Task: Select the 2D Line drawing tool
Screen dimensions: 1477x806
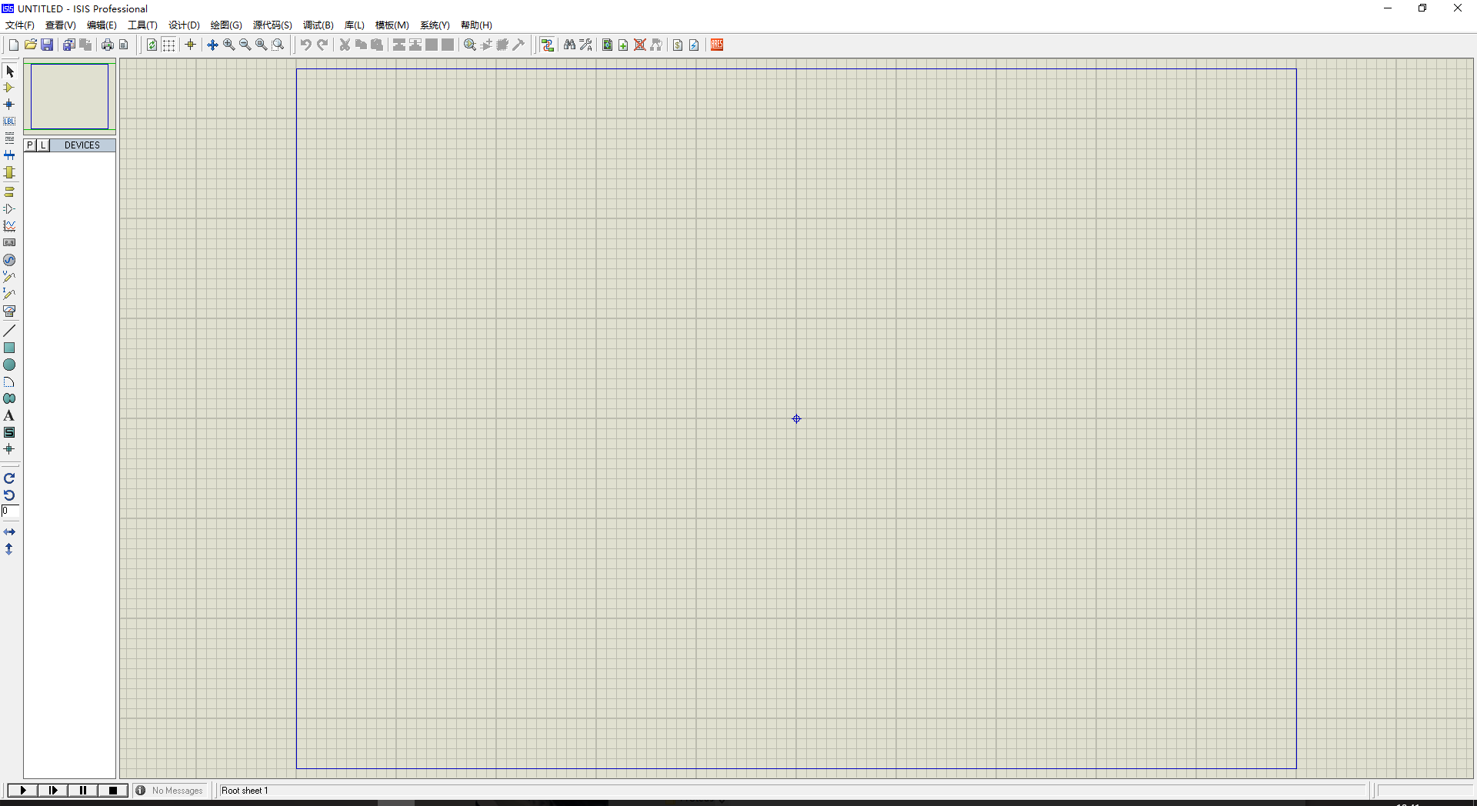Action: click(9, 331)
